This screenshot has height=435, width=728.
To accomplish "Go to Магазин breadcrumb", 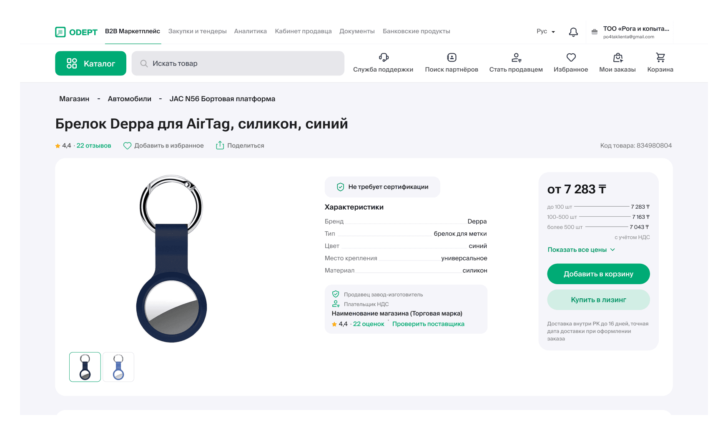I will [74, 99].
